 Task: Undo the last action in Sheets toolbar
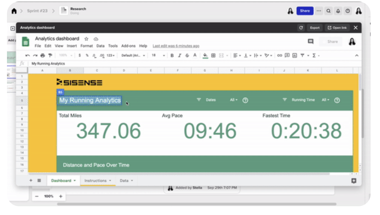[x=28, y=55]
